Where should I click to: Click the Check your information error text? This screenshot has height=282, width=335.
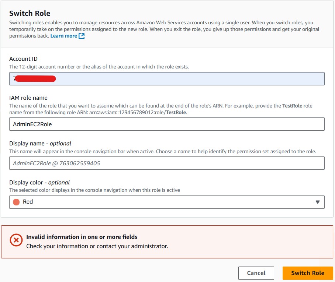click(x=97, y=246)
